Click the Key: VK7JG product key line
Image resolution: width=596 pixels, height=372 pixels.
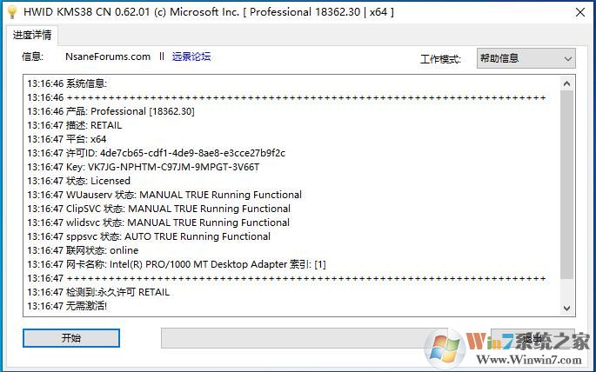click(144, 167)
